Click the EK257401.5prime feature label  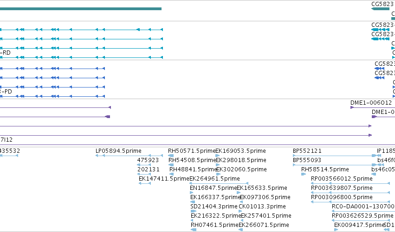266,216
